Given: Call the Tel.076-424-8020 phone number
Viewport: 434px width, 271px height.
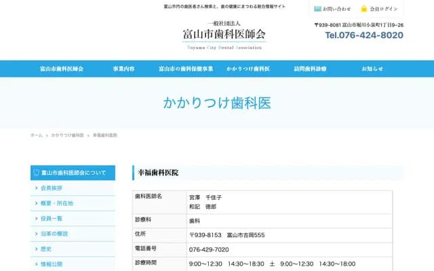Looking at the screenshot, I should [363, 36].
